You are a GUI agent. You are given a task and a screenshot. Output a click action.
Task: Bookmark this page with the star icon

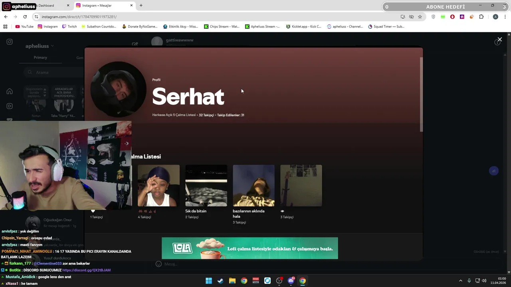[420, 17]
